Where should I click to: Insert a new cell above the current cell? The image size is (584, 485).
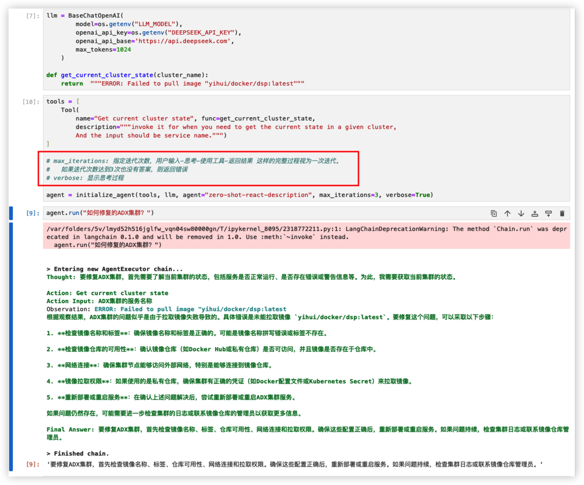pos(534,213)
